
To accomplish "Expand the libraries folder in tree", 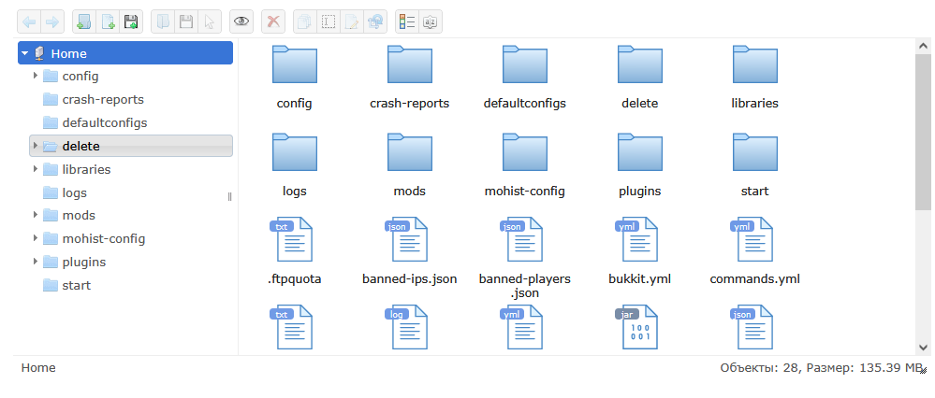I will point(36,169).
